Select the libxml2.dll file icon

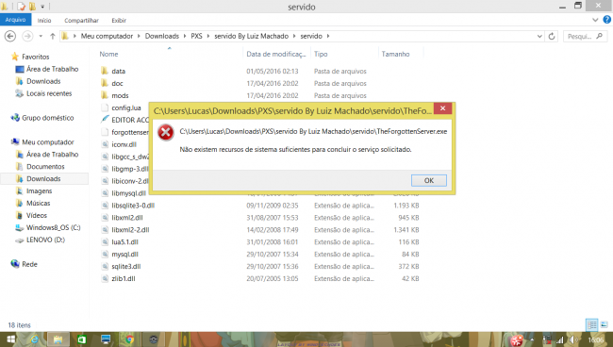[105, 217]
